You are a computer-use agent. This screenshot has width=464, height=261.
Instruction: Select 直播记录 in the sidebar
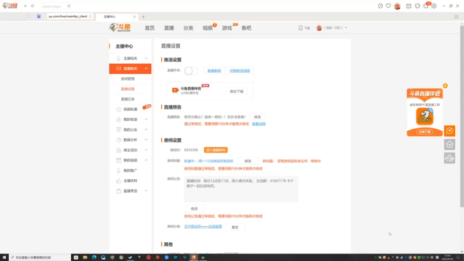(128, 99)
